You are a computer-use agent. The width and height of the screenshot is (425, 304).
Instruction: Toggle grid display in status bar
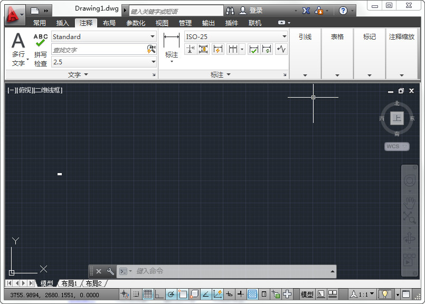click(148, 294)
